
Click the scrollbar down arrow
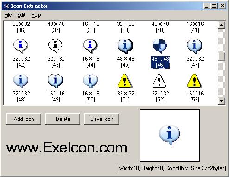(x=222, y=101)
